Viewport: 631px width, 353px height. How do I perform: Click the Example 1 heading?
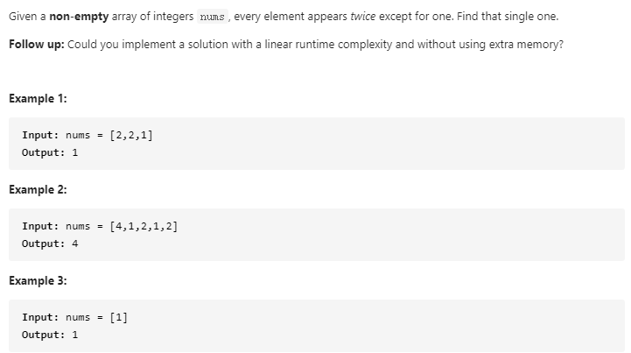point(38,98)
